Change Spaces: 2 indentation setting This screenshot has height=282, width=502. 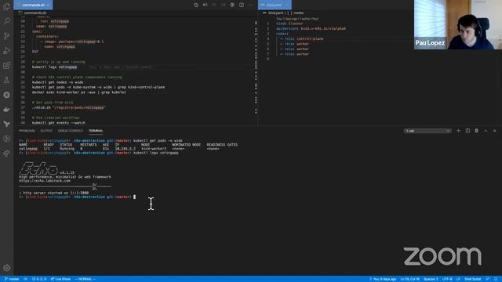[x=431, y=279]
